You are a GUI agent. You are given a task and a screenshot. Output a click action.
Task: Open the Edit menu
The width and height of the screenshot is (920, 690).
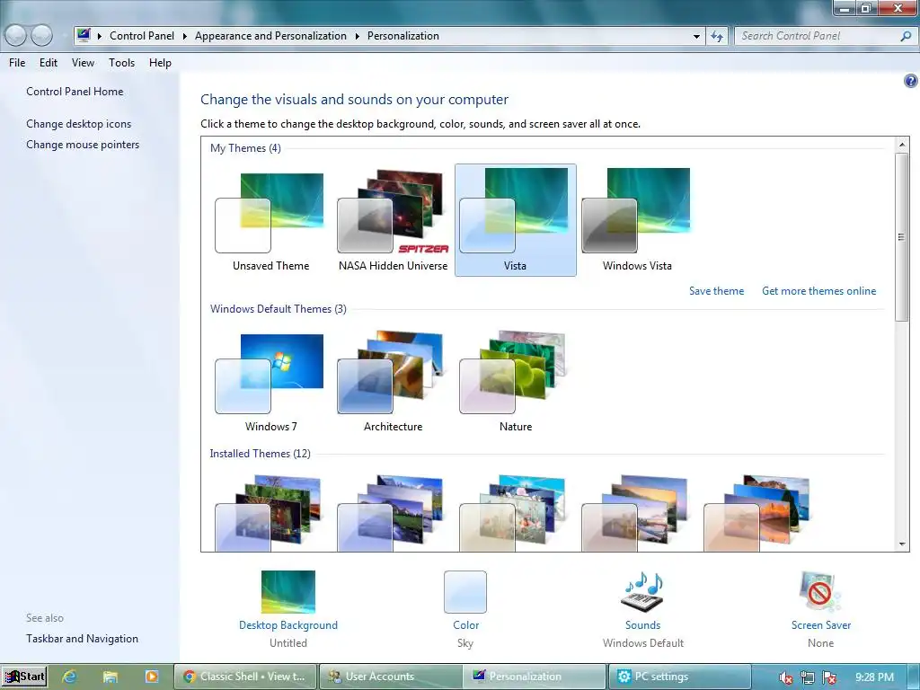click(49, 63)
